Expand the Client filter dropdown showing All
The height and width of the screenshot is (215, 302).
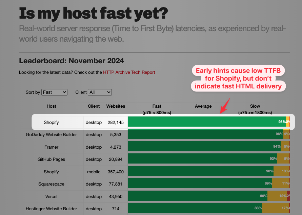click(100, 92)
